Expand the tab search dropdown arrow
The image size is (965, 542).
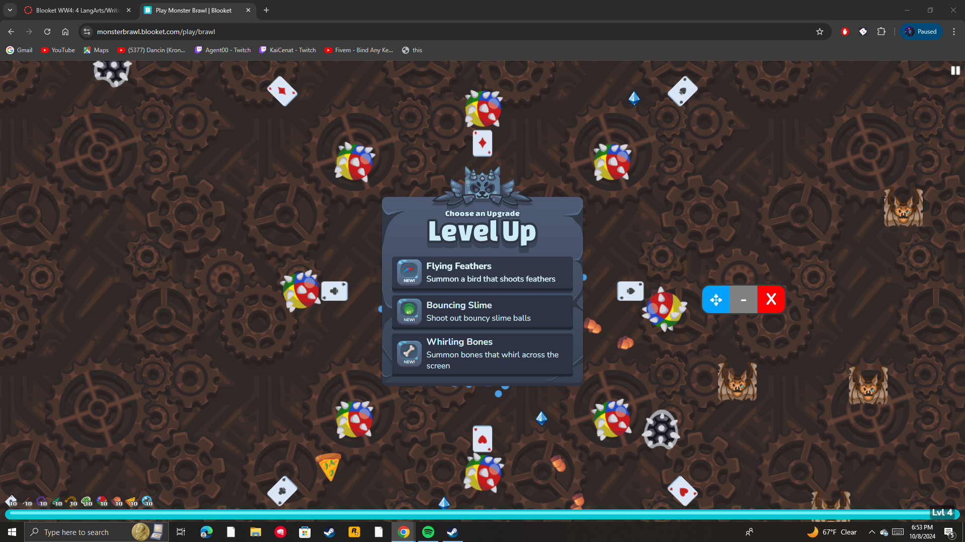(x=10, y=10)
